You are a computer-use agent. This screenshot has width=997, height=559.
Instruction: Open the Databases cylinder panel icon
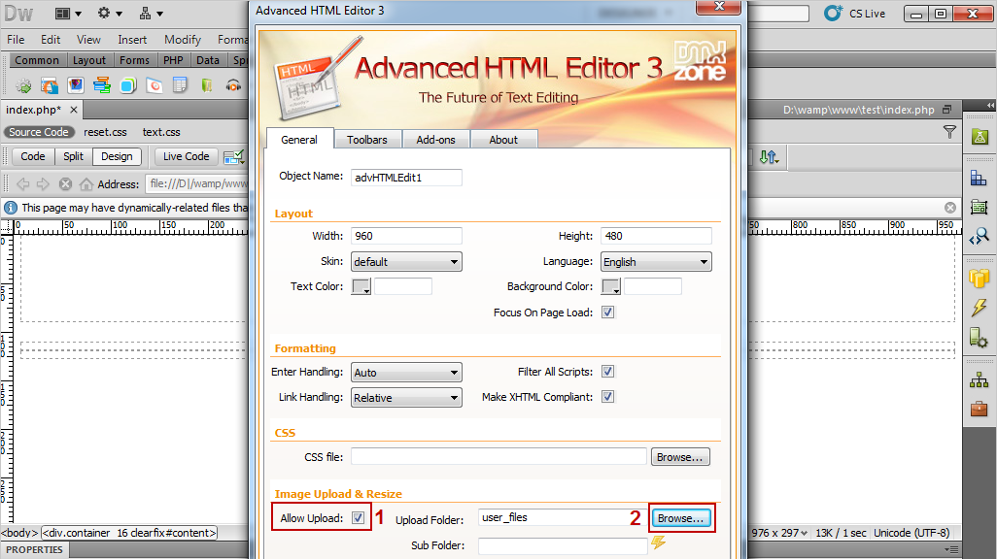pyautogui.click(x=980, y=279)
